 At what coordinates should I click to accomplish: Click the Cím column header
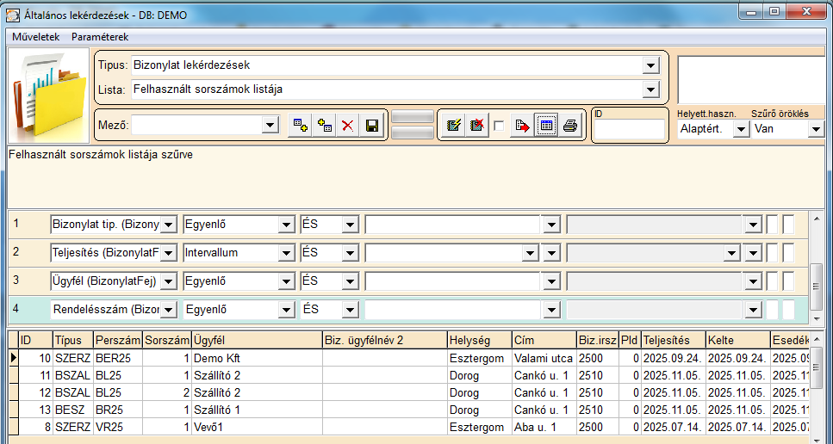[x=544, y=340]
